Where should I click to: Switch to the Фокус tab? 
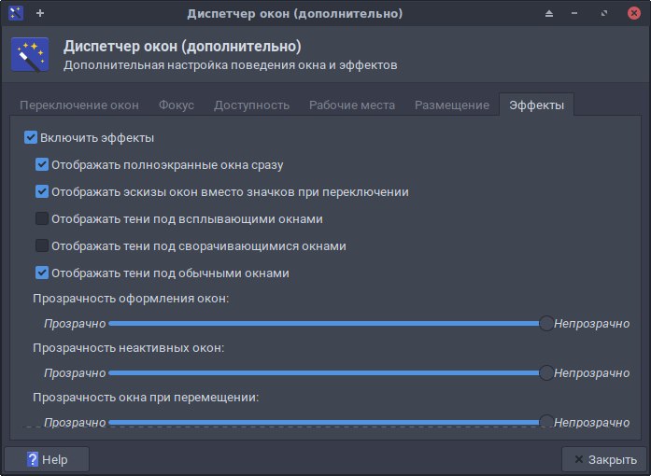(x=176, y=105)
